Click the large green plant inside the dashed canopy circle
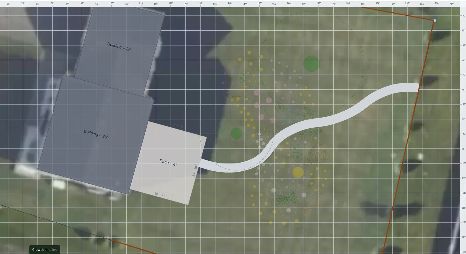 312,64
